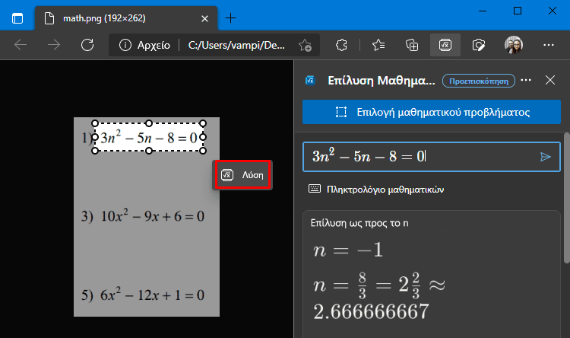Viewport: 570px width, 338px height.
Task: Click the Math Solver logo icon
Action: 310,80
